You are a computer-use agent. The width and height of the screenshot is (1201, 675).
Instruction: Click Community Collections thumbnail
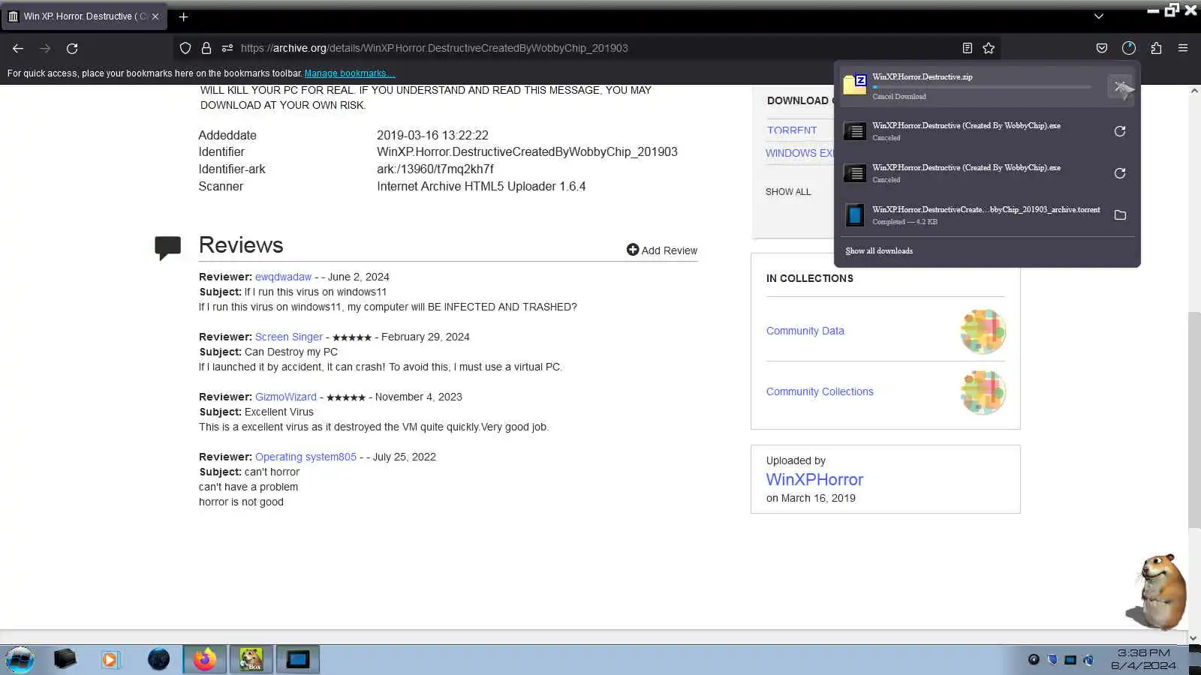[983, 392]
